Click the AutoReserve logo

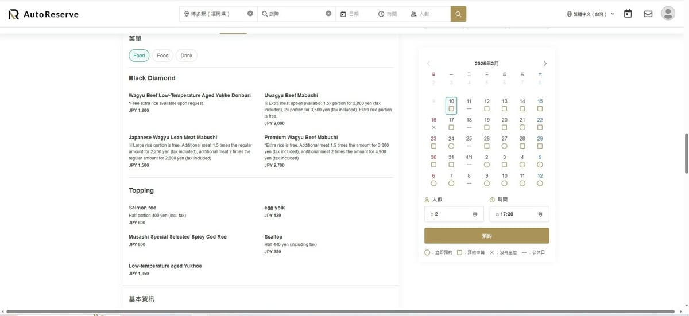43,14
